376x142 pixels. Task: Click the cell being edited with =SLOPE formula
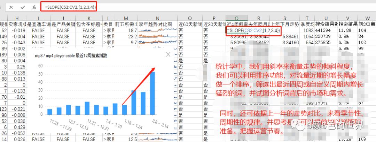253,30
